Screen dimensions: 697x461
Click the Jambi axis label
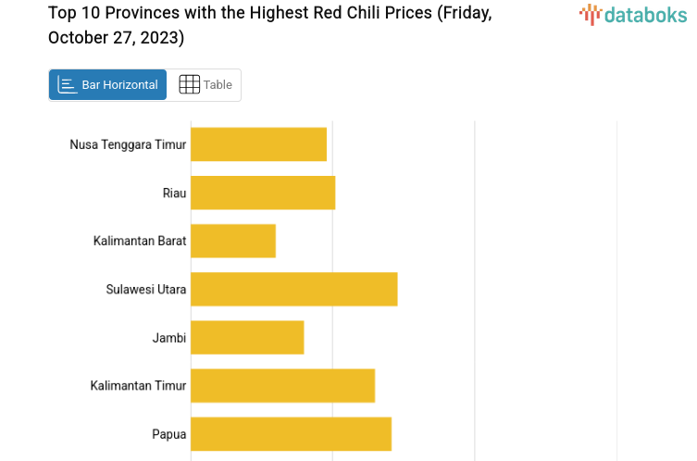(169, 337)
